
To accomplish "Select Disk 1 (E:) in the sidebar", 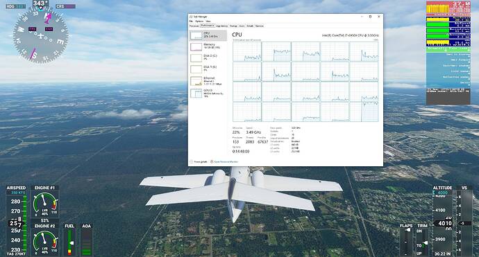I will 208,69.
